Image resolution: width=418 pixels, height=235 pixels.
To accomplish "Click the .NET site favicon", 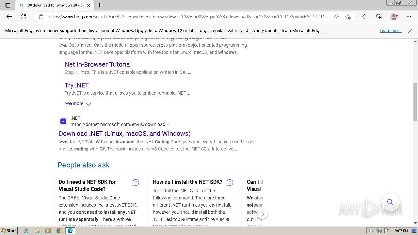I will coord(63,121).
